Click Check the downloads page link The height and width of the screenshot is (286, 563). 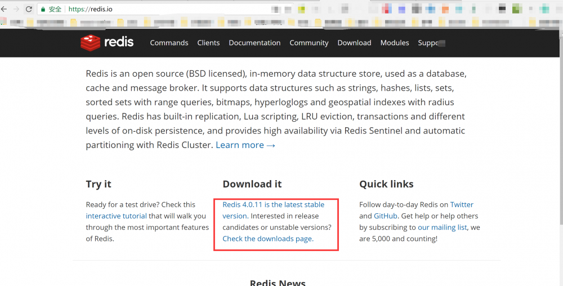(268, 239)
